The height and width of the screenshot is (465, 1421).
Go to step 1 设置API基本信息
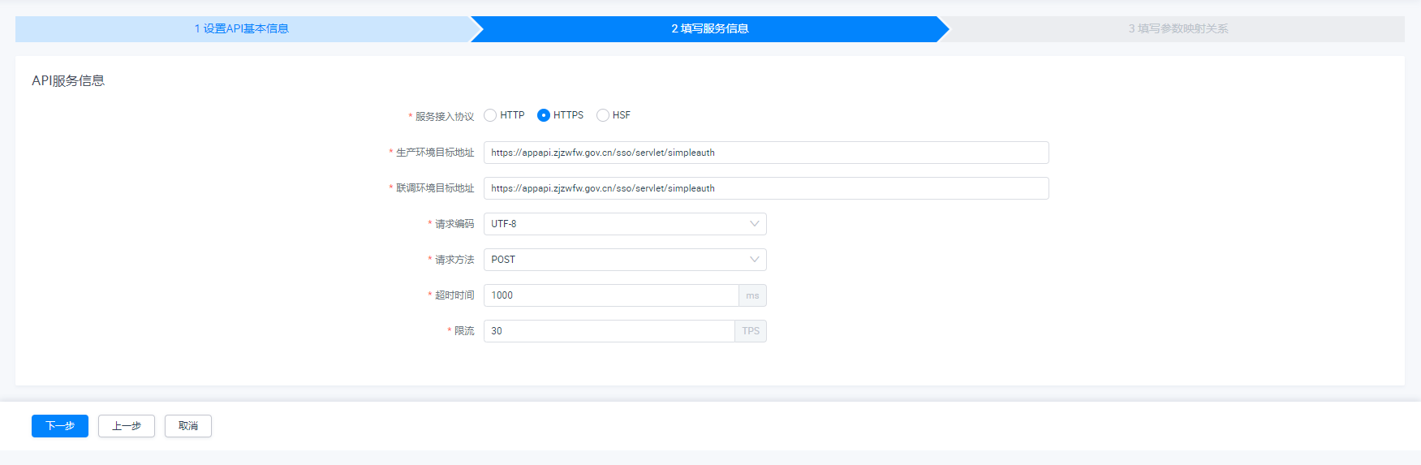coord(242,28)
